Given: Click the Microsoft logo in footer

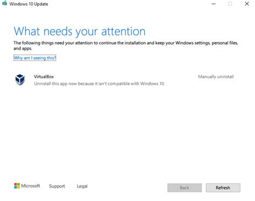Looking at the screenshot, I should click(x=27, y=186).
